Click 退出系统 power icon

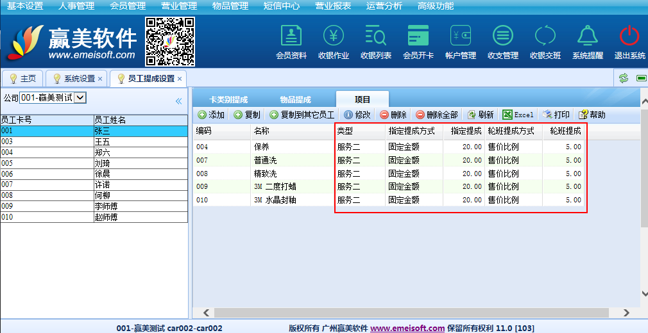click(x=629, y=36)
